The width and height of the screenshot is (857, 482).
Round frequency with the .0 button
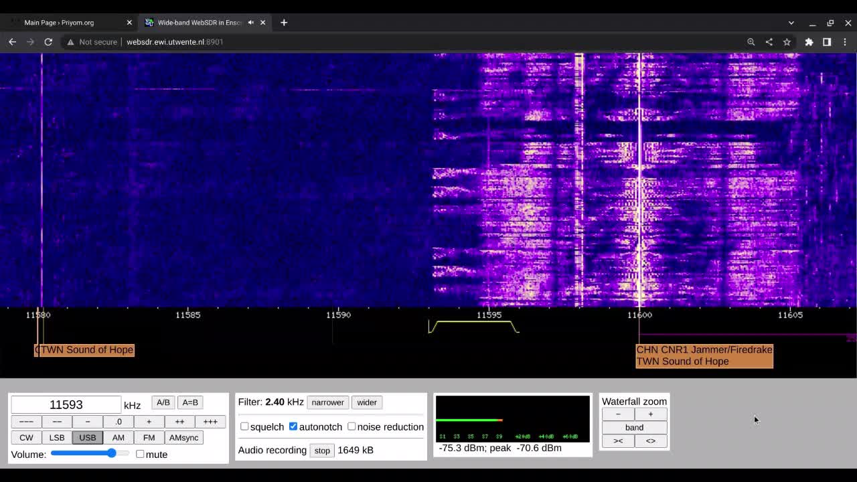tap(119, 421)
